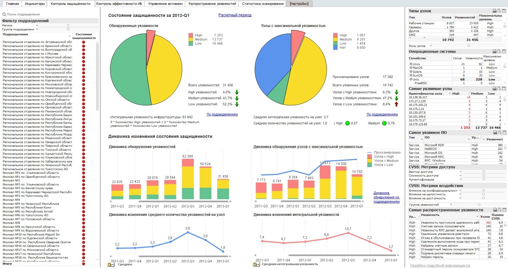Viewport: 508px width, 269px height.
Task: Toggle the Аутентификация checkbox
Action: (x=484, y=179)
